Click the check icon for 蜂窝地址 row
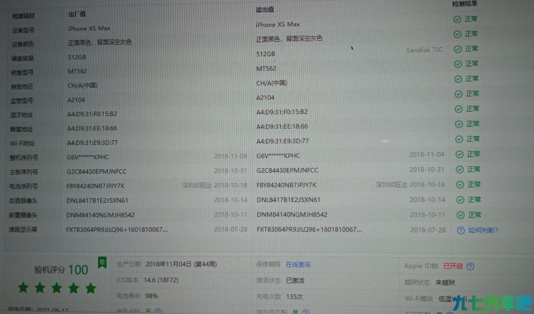The image size is (534, 314). tap(459, 124)
